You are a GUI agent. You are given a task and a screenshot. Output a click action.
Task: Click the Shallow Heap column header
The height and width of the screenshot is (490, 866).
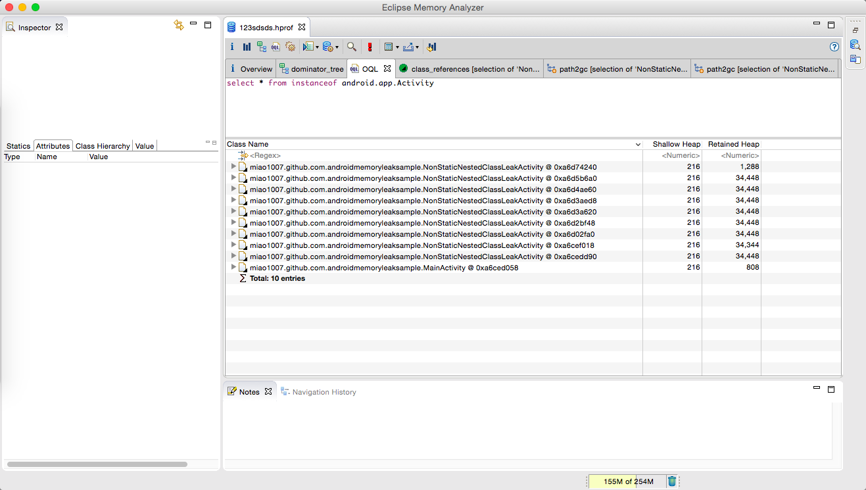click(x=676, y=144)
